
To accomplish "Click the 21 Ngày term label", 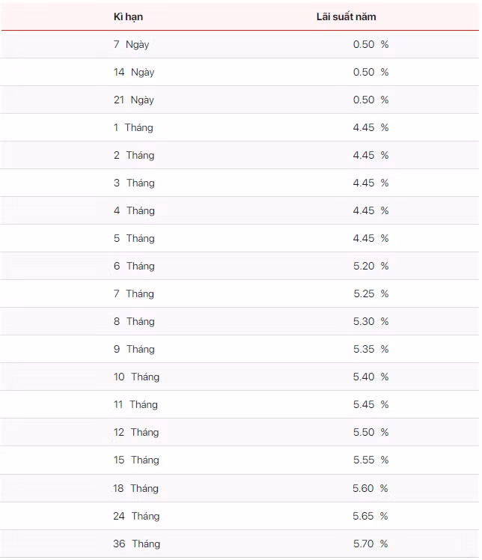I will click(134, 100).
